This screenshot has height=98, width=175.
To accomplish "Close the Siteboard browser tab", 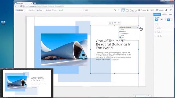I will [31, 3].
